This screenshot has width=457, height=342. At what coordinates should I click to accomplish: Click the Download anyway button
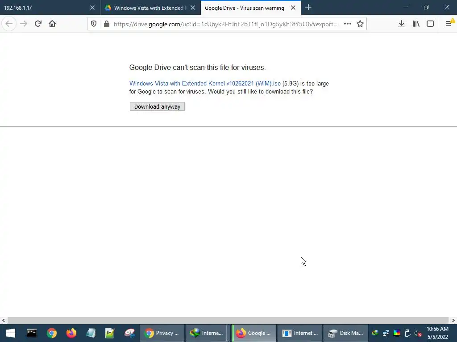(157, 106)
